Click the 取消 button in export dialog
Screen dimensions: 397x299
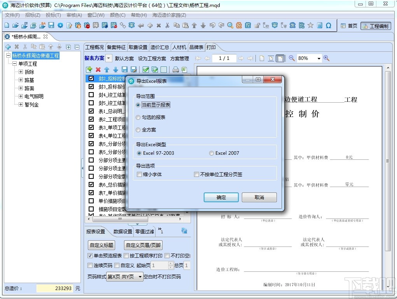tap(259, 197)
